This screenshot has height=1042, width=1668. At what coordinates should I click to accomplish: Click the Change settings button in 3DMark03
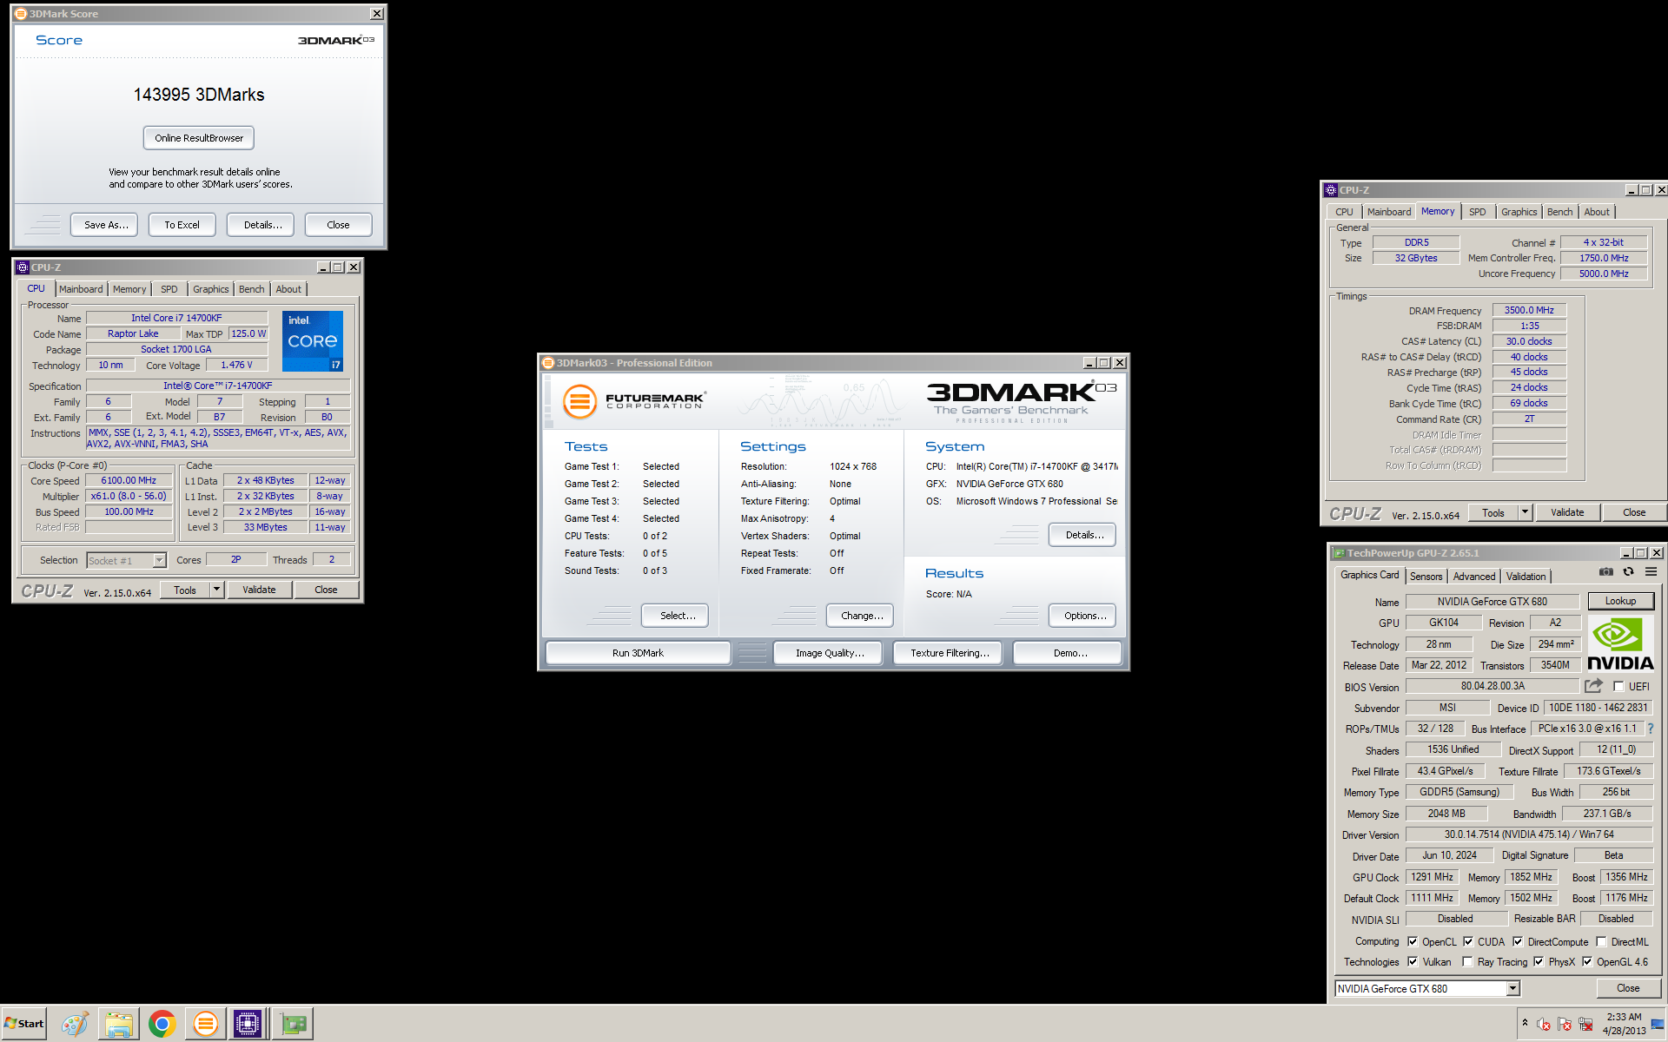tap(862, 616)
